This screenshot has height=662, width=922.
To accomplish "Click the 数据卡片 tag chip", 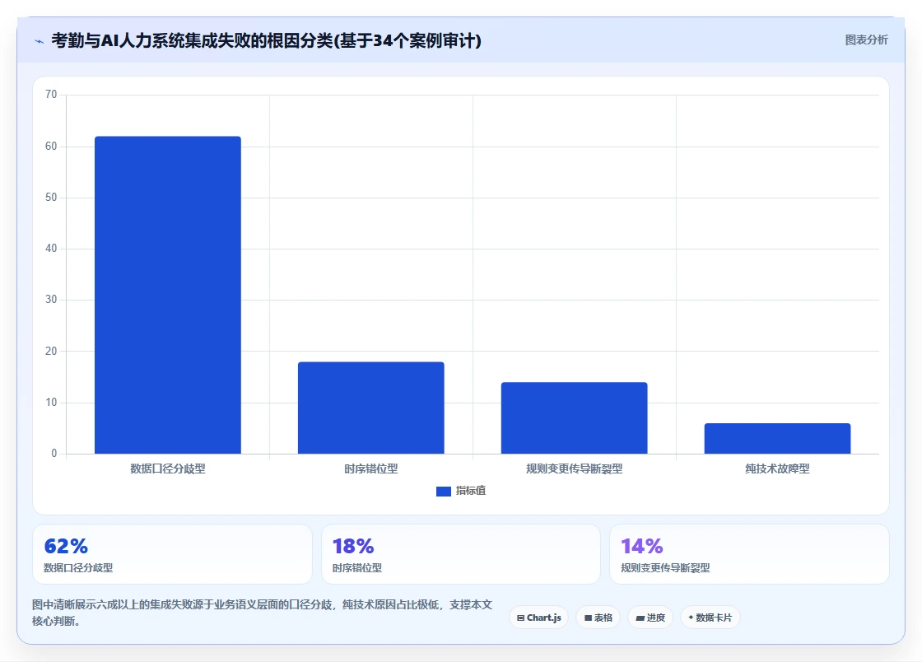I will tap(710, 618).
